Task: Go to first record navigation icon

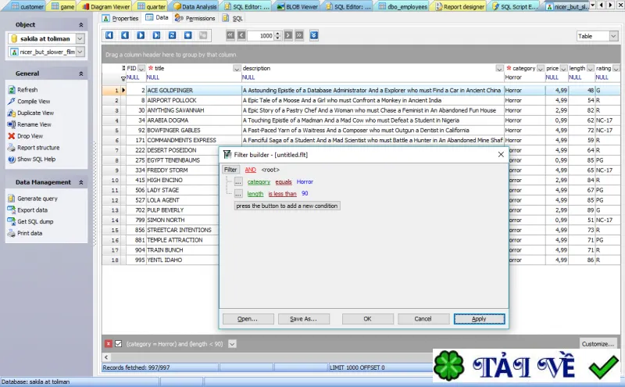Action: point(109,35)
